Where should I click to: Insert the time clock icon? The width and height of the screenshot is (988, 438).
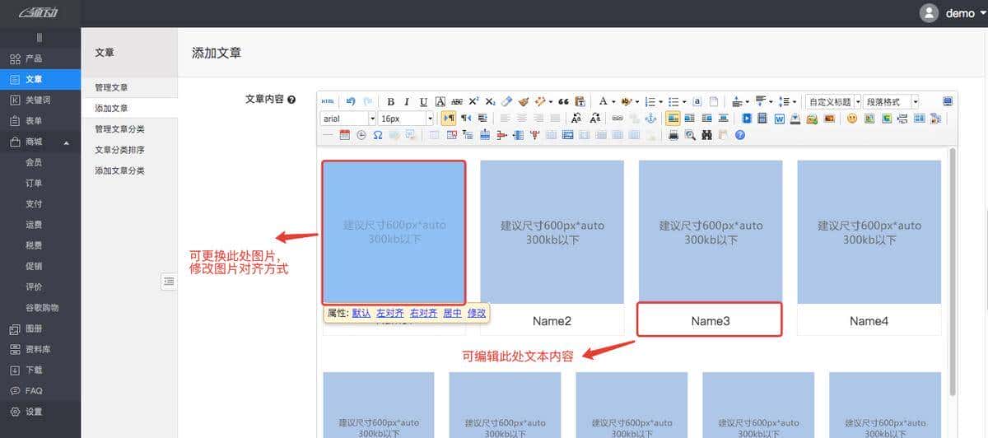pyautogui.click(x=361, y=134)
